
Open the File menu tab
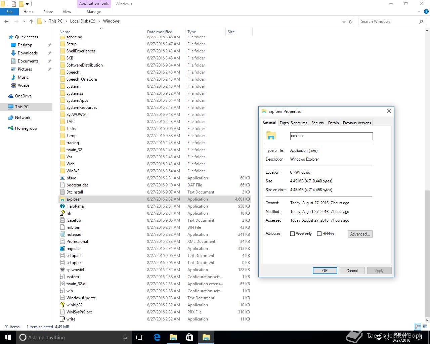click(9, 12)
